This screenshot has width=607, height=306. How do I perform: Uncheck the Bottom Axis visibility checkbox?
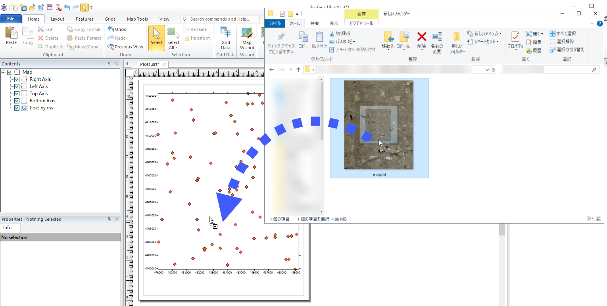pos(17,101)
